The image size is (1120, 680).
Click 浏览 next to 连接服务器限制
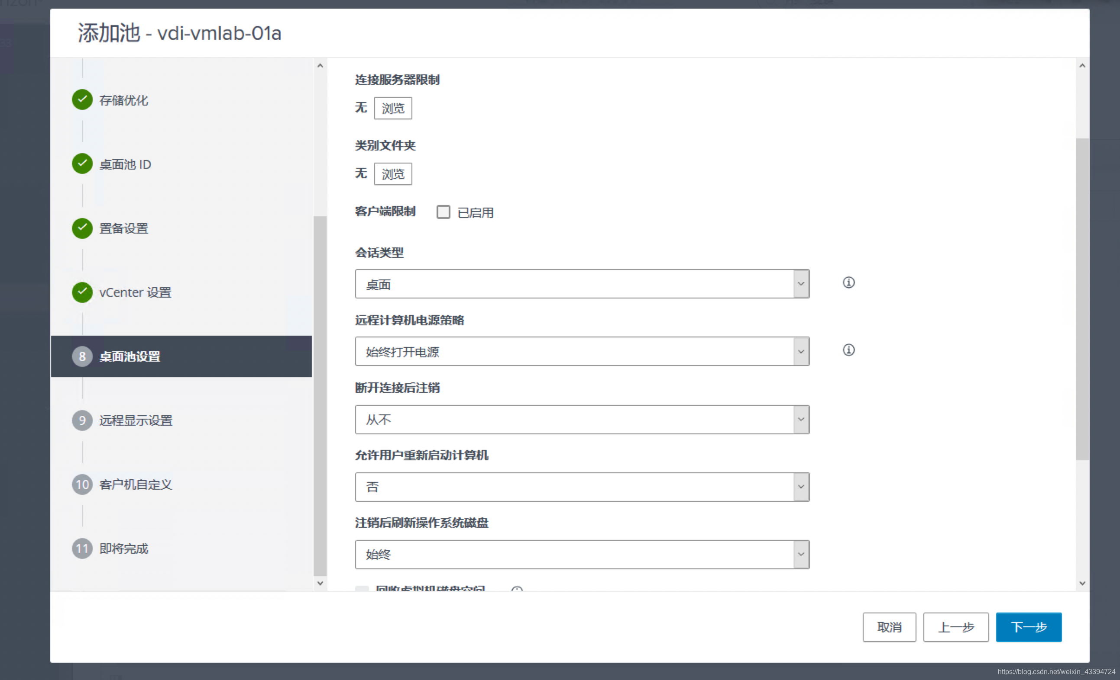pos(393,108)
